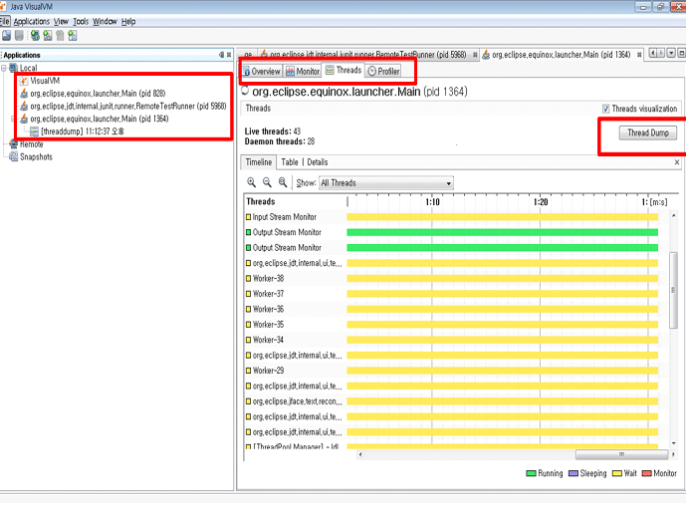Click the red Monitor legend swatch
Image resolution: width=686 pixels, height=518 pixels.
coord(646,473)
